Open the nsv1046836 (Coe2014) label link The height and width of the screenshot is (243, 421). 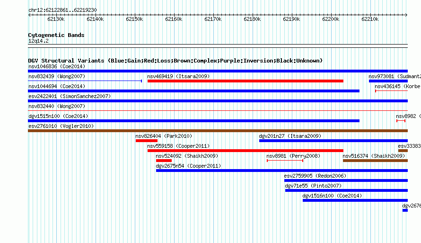pyautogui.click(x=57, y=66)
